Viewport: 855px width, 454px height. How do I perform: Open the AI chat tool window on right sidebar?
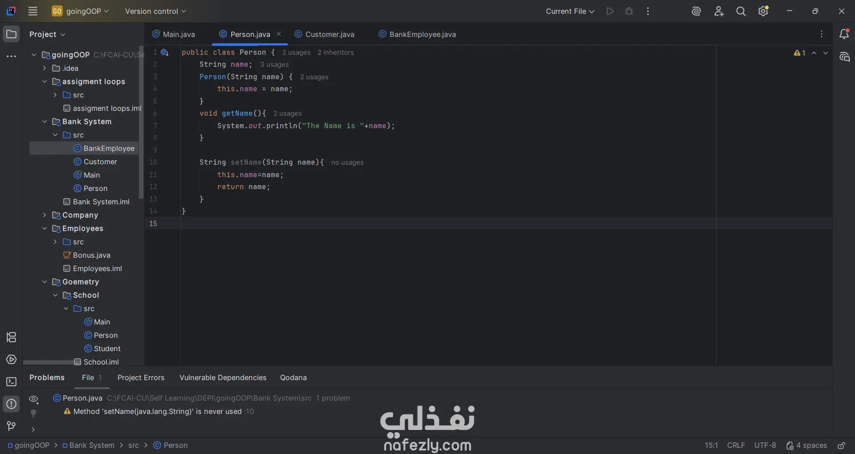pyautogui.click(x=844, y=57)
